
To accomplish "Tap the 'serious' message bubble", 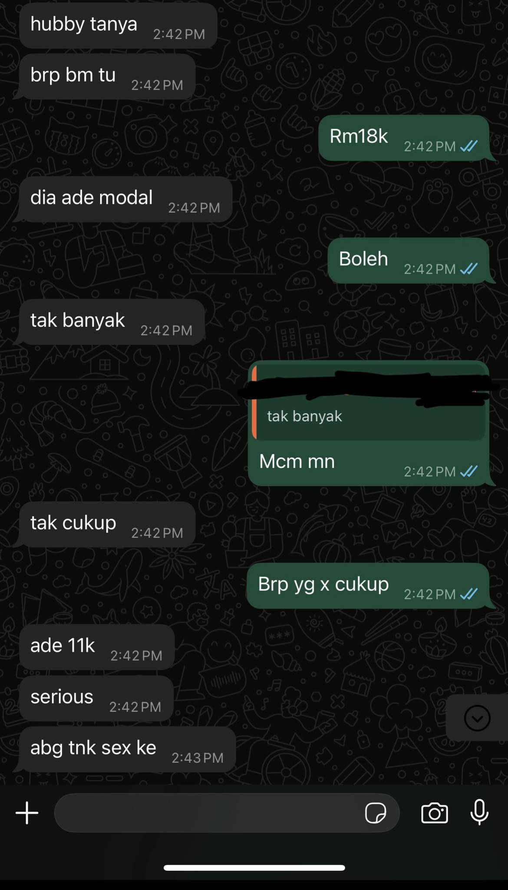I will pyautogui.click(x=96, y=698).
